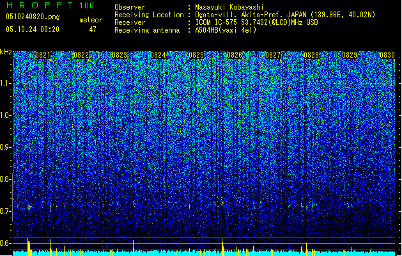Click the 0830 time marker
This screenshot has width=402, height=256.
click(387, 55)
